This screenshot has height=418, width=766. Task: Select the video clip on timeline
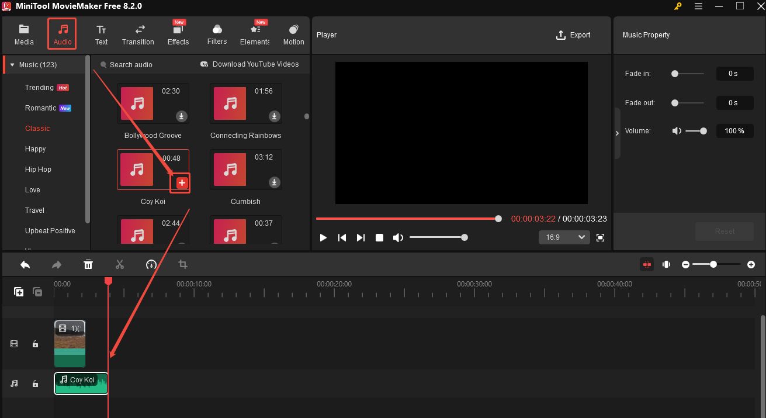pos(70,344)
